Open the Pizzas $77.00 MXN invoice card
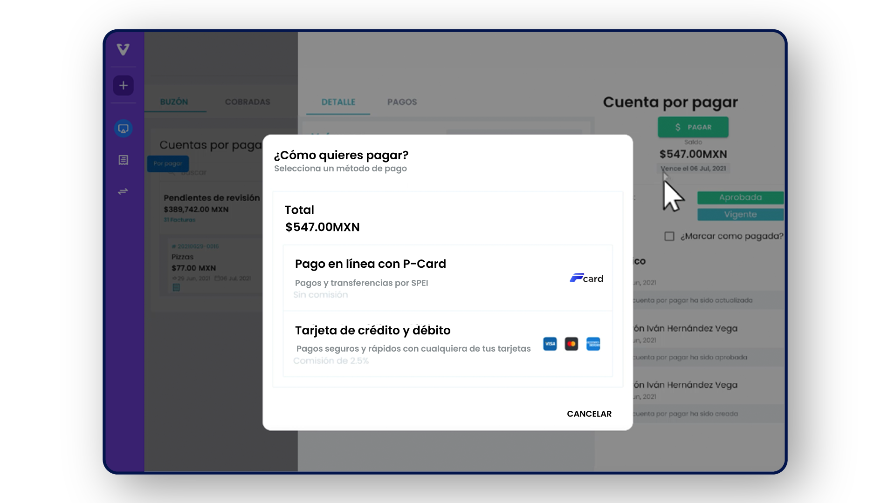895x503 pixels. pyautogui.click(x=216, y=266)
